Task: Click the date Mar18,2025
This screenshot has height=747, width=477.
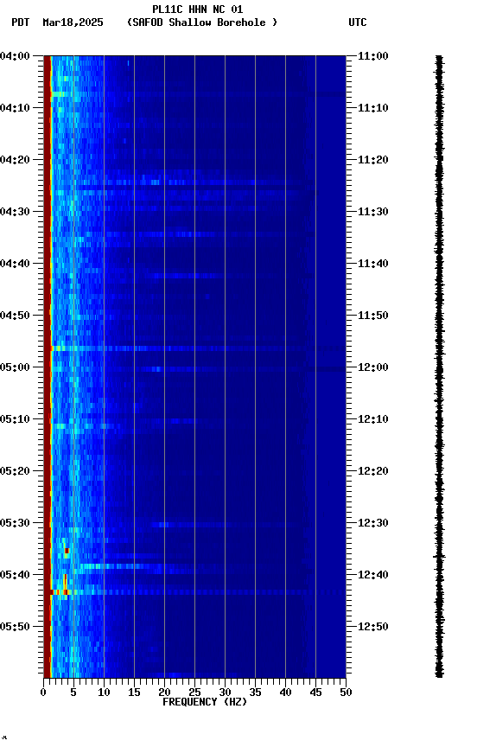Action: point(73,22)
